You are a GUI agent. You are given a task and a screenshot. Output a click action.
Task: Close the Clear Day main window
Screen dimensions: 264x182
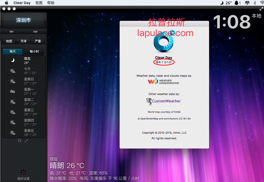click(4, 9)
